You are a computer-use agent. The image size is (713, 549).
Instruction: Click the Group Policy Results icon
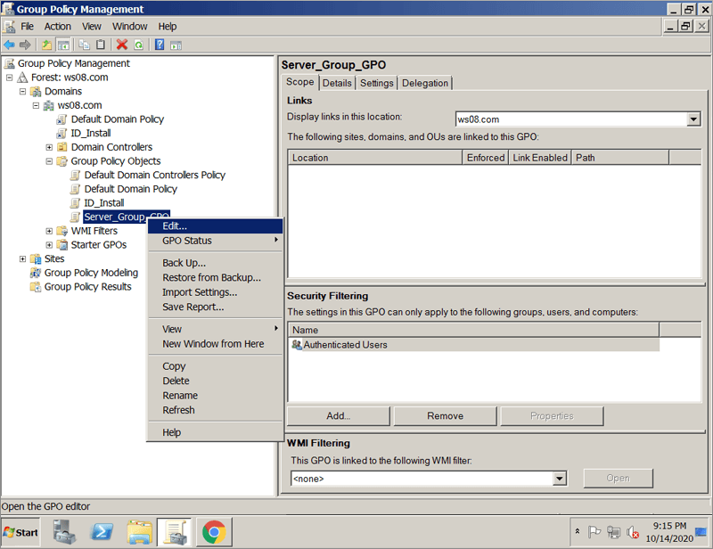click(35, 287)
